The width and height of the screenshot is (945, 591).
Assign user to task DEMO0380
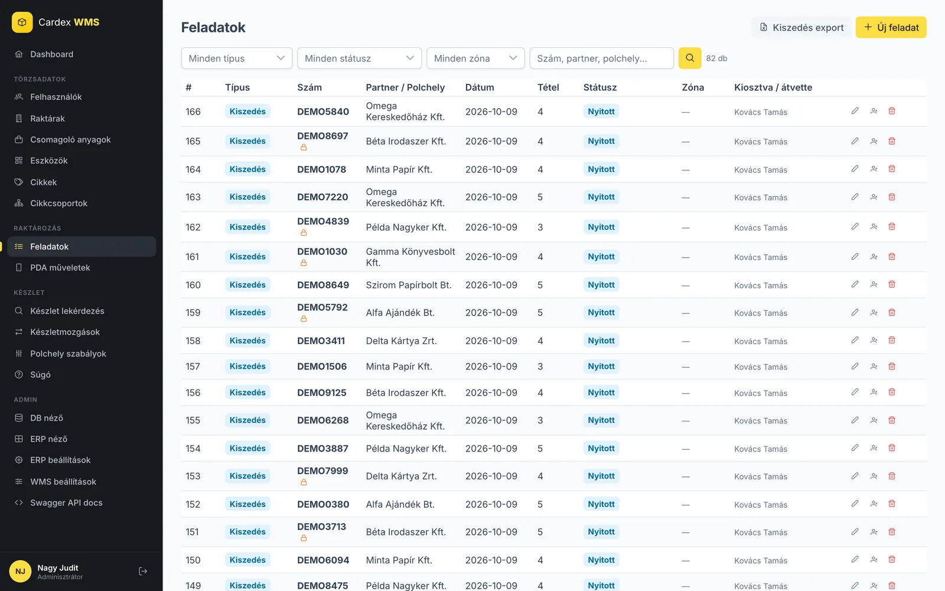click(874, 504)
